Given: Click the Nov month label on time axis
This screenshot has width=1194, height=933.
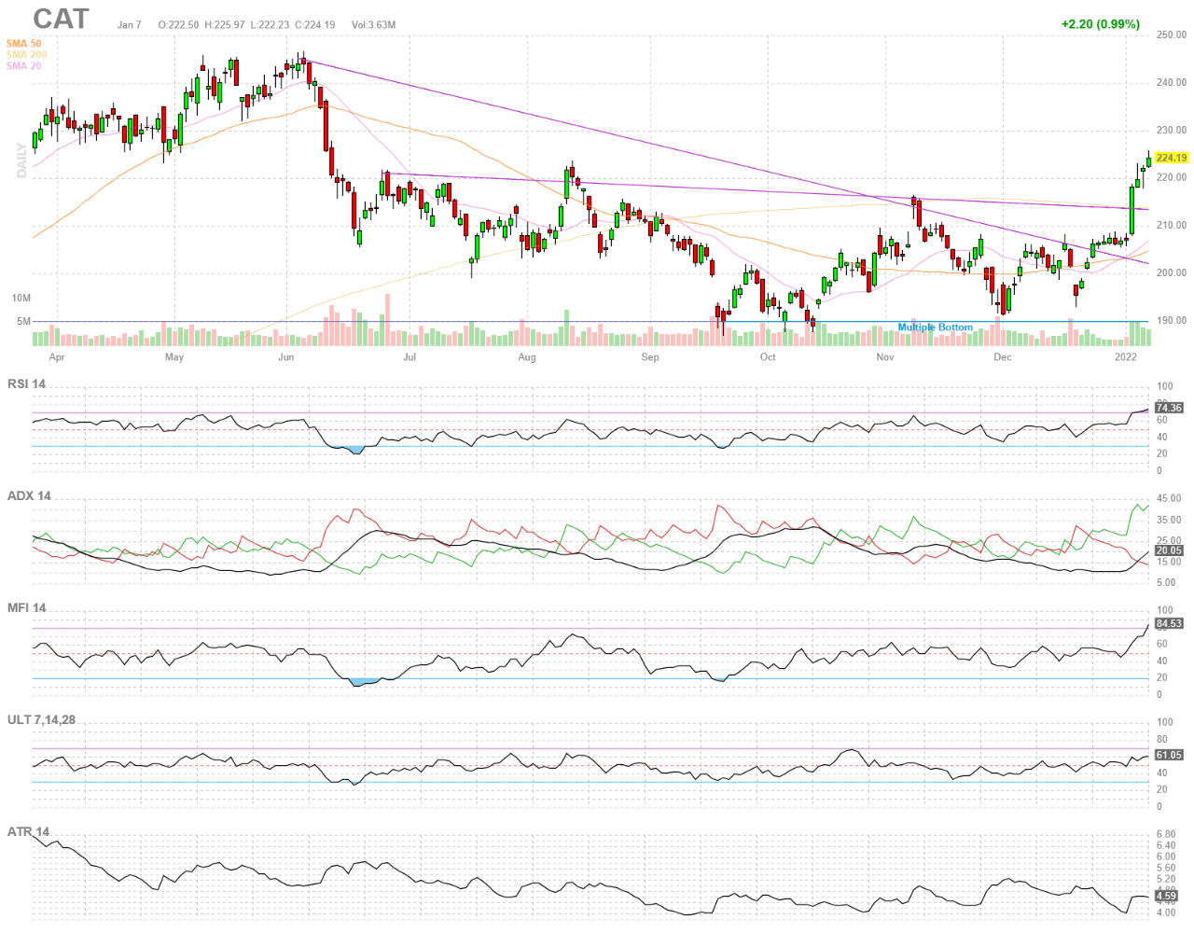Looking at the screenshot, I should pyautogui.click(x=885, y=357).
